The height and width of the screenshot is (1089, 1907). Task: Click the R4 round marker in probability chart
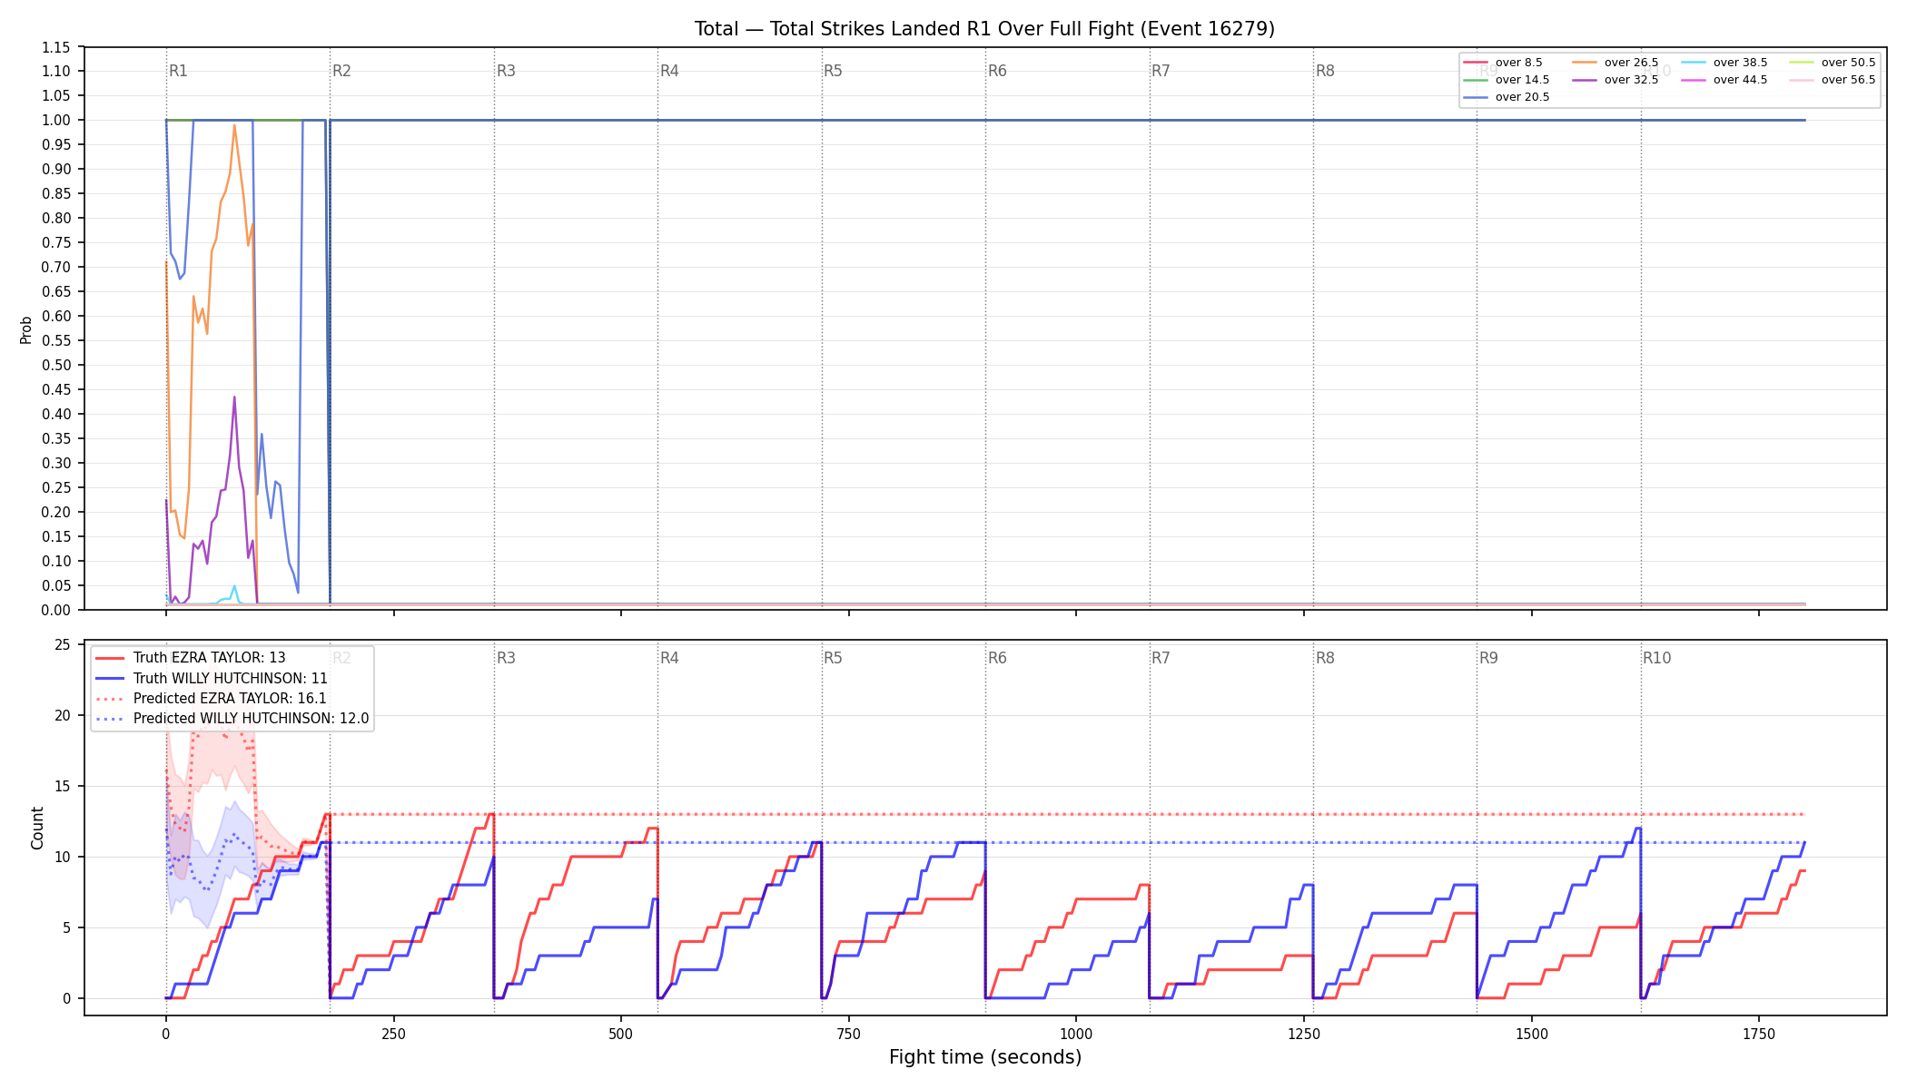tap(669, 71)
